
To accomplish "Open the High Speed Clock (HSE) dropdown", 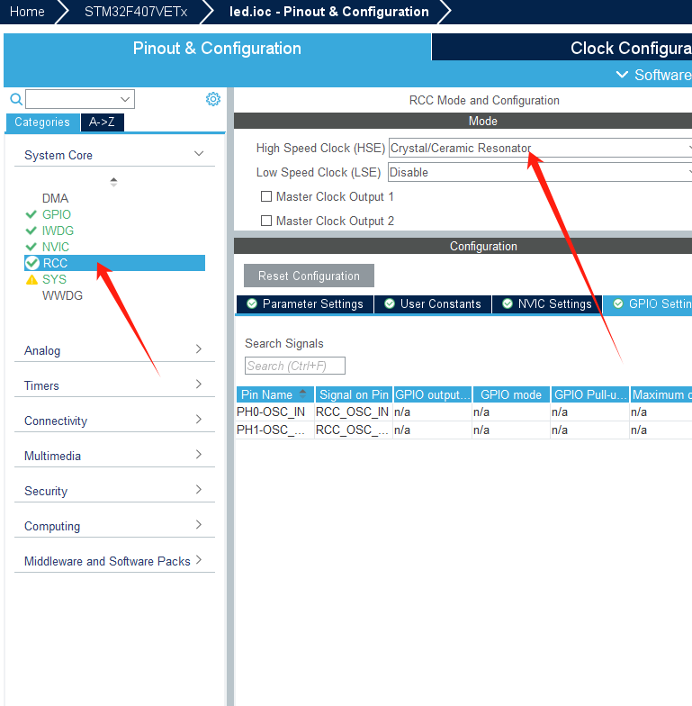I will (540, 148).
